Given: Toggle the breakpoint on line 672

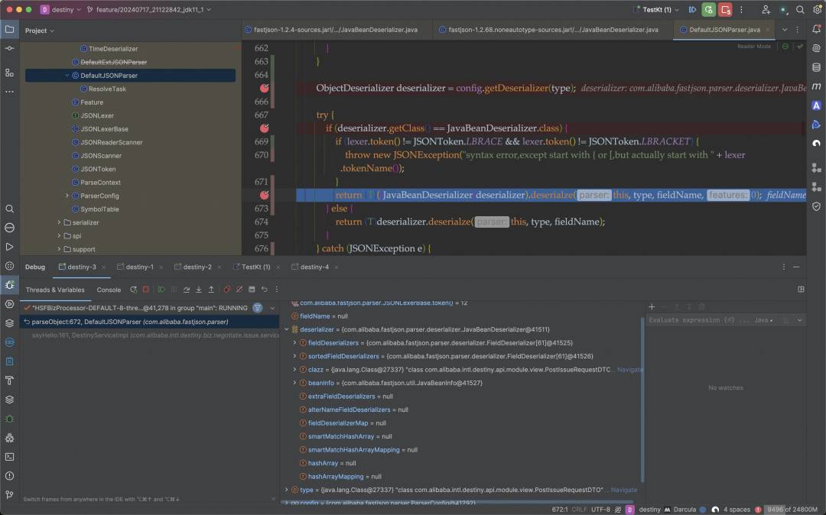Looking at the screenshot, I should 265,195.
